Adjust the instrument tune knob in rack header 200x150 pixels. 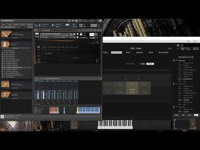pos(81,34)
